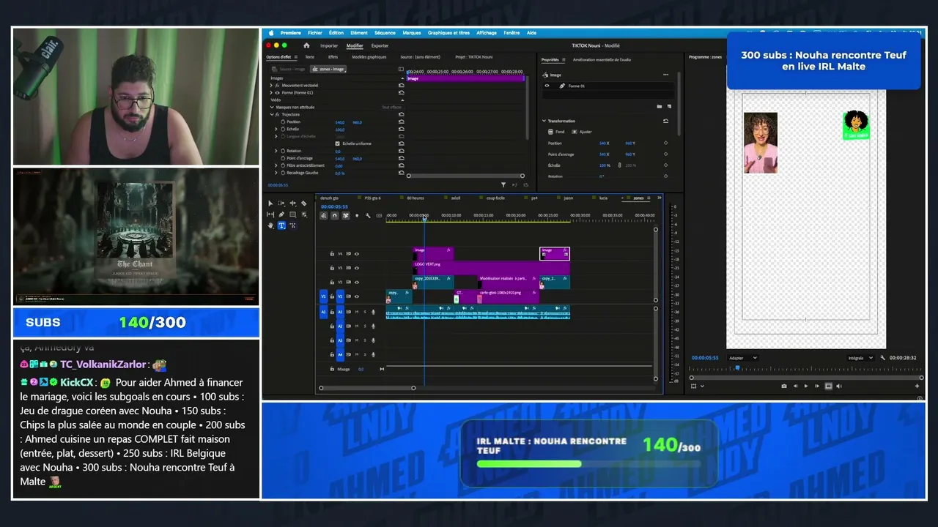Enable voice-over record on track A3
The height and width of the screenshot is (527, 938).
pos(373,340)
